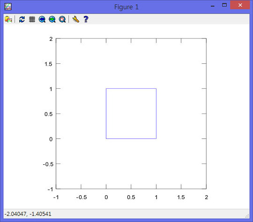Open the help question mark
253x222 pixels.
coord(86,19)
